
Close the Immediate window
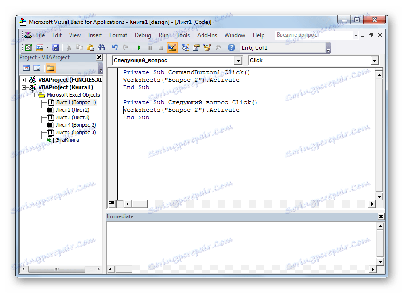pyautogui.click(x=381, y=216)
